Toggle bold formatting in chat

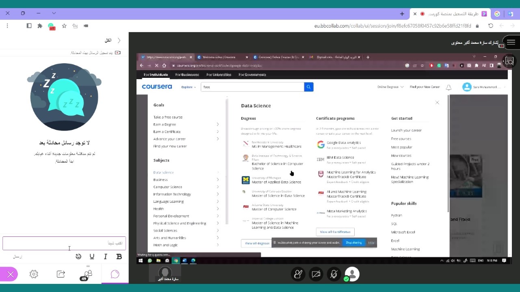[119, 256]
